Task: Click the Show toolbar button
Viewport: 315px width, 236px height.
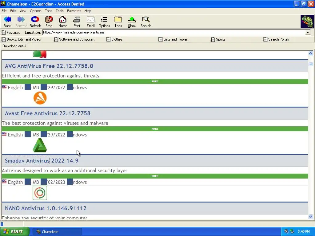Action: [x=132, y=22]
